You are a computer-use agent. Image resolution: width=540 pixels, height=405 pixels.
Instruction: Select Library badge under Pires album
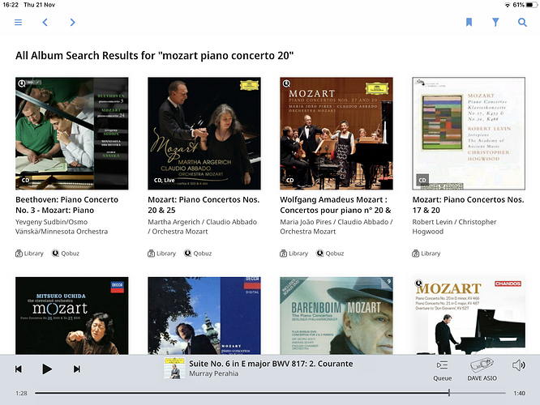[294, 254]
